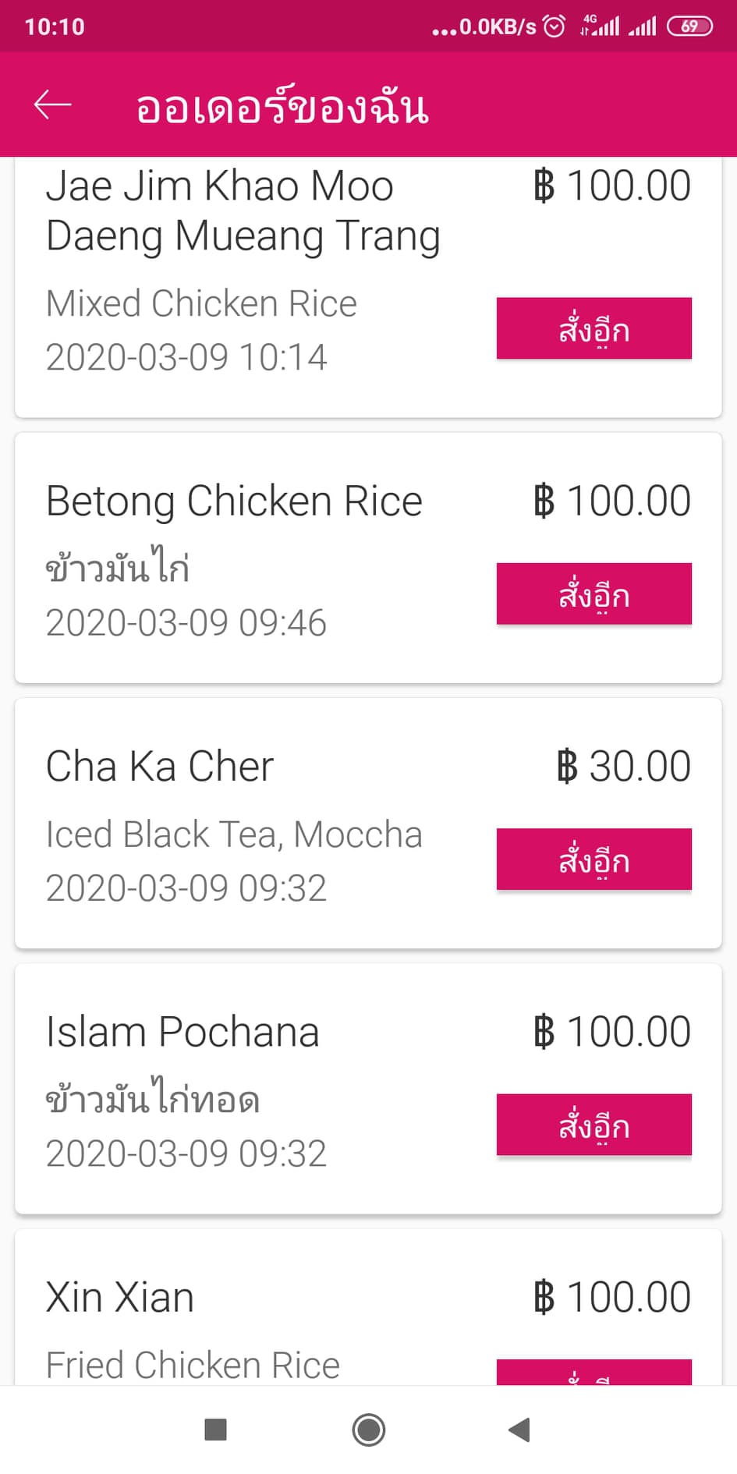Tap the 10:10 clock in status bar
The width and height of the screenshot is (737, 1474).
(x=55, y=27)
